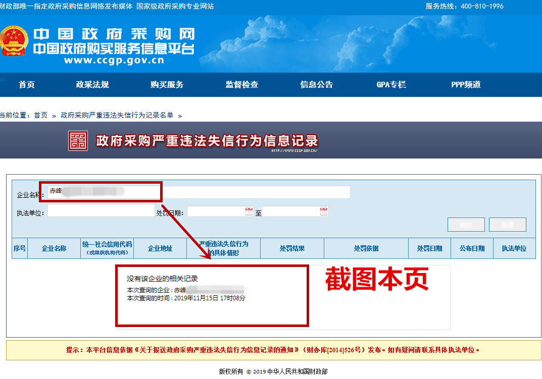Click the penalty end date field
542x379 pixels.
click(x=290, y=212)
